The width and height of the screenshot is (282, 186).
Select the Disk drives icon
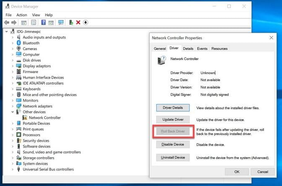coord(19,61)
